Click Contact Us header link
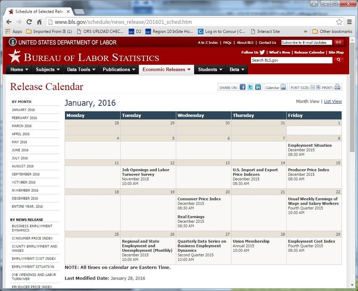The height and width of the screenshot is (291, 358). point(267,43)
